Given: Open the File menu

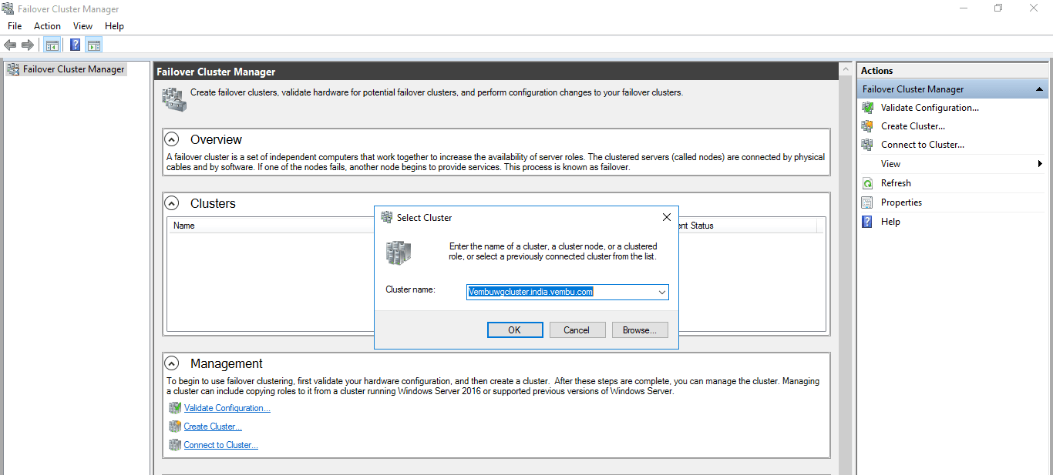Looking at the screenshot, I should pyautogui.click(x=15, y=26).
